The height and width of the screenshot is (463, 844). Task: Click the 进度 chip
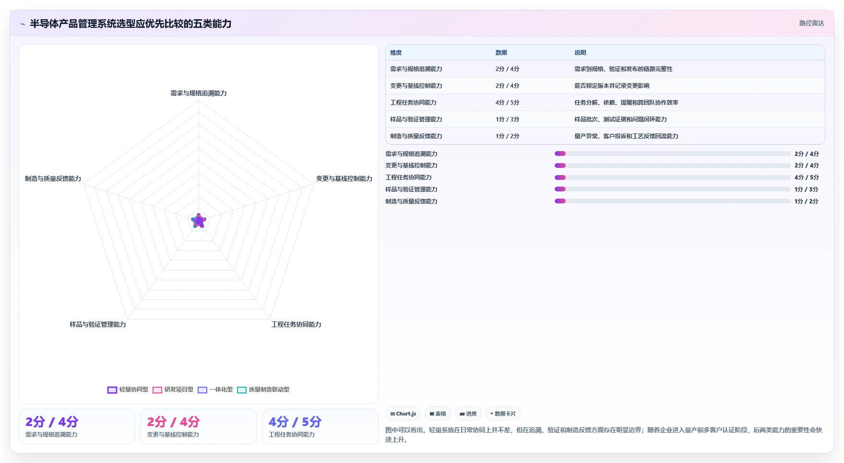[468, 414]
